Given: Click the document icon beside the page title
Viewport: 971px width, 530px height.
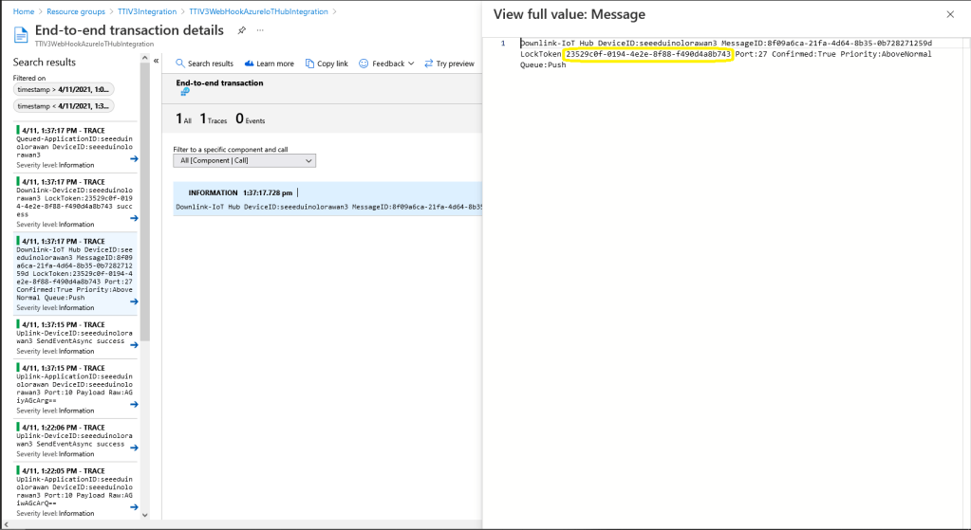Looking at the screenshot, I should point(21,34).
